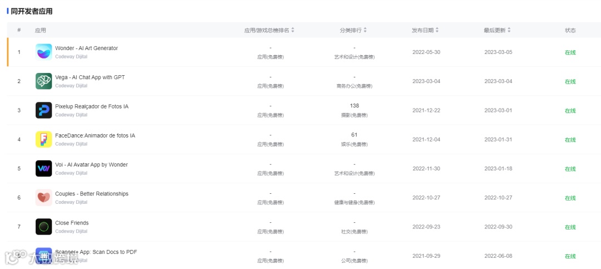
Task: Click Codeway Dijital under Wonder app
Action: click(71, 57)
